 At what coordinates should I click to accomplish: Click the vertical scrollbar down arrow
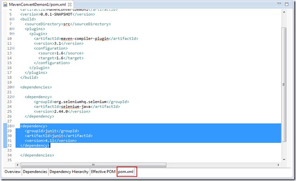284,160
